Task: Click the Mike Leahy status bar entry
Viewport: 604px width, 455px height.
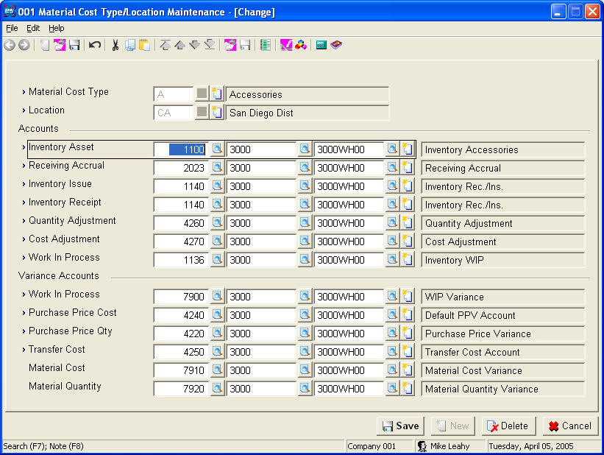Action: point(450,446)
